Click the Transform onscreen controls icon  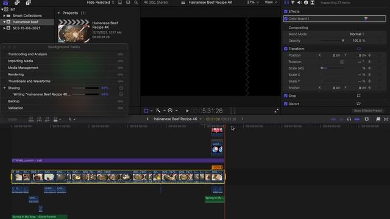(359, 49)
